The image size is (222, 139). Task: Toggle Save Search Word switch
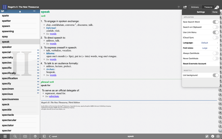pyautogui.click(x=215, y=22)
